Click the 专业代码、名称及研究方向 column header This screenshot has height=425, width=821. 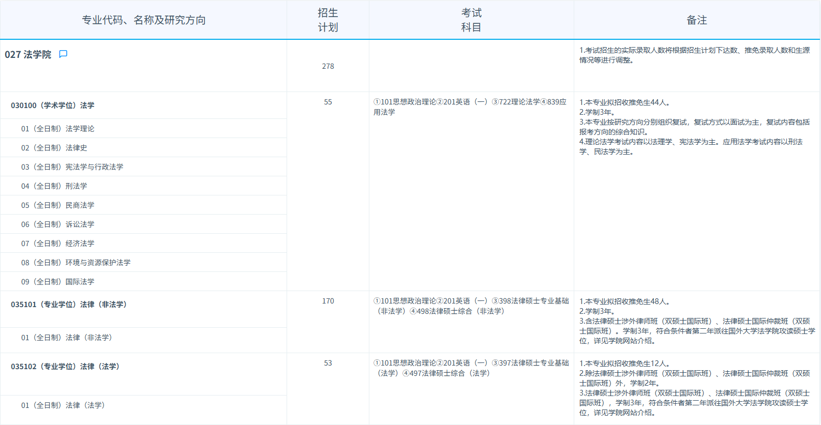144,20
